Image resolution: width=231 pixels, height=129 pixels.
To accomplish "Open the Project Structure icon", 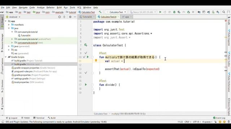I will [x=199, y=12].
